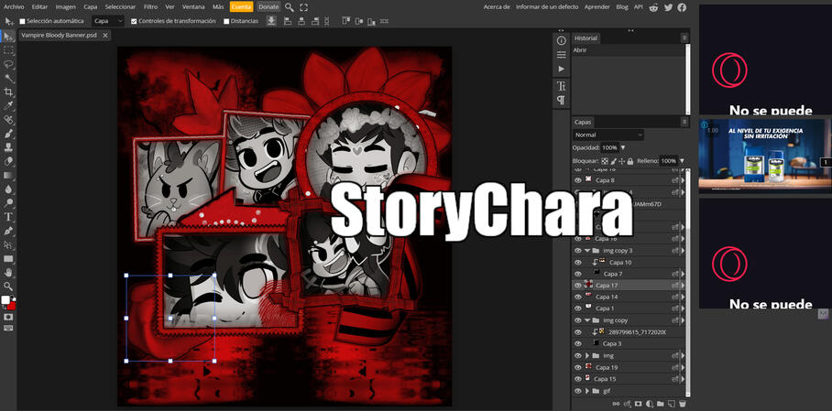Select the Crop tool
The image size is (832, 411).
click(9, 92)
